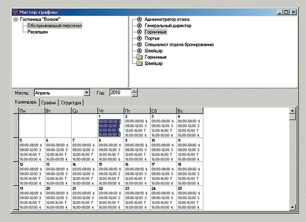
Task: Collapse the Гостиница "Волхов" tree node
Action: pyautogui.click(x=16, y=19)
